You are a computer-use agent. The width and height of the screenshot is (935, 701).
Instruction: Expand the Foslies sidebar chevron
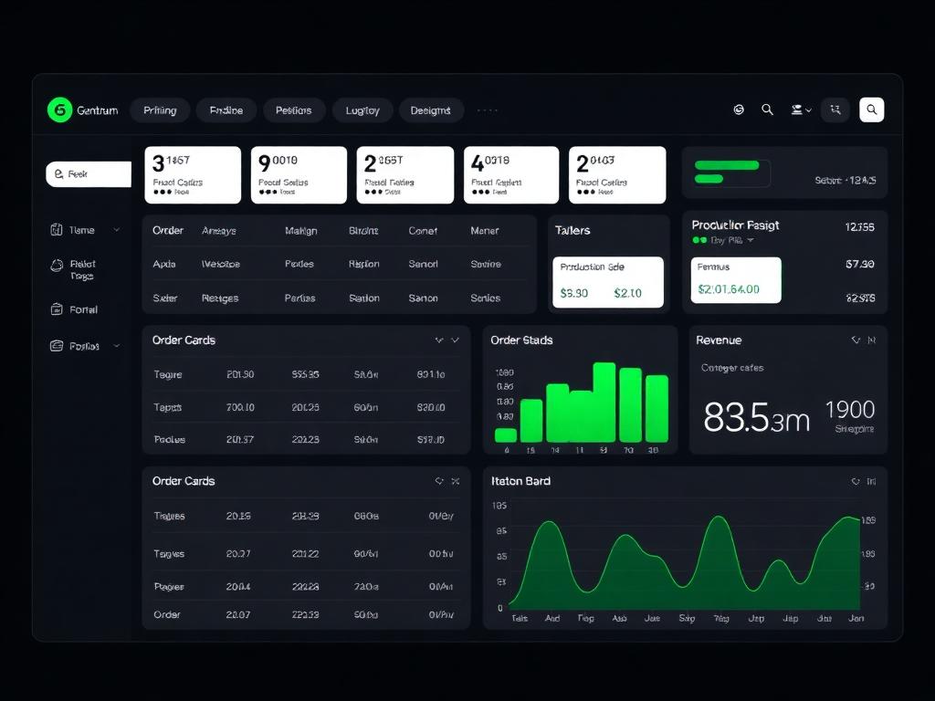[x=116, y=346]
